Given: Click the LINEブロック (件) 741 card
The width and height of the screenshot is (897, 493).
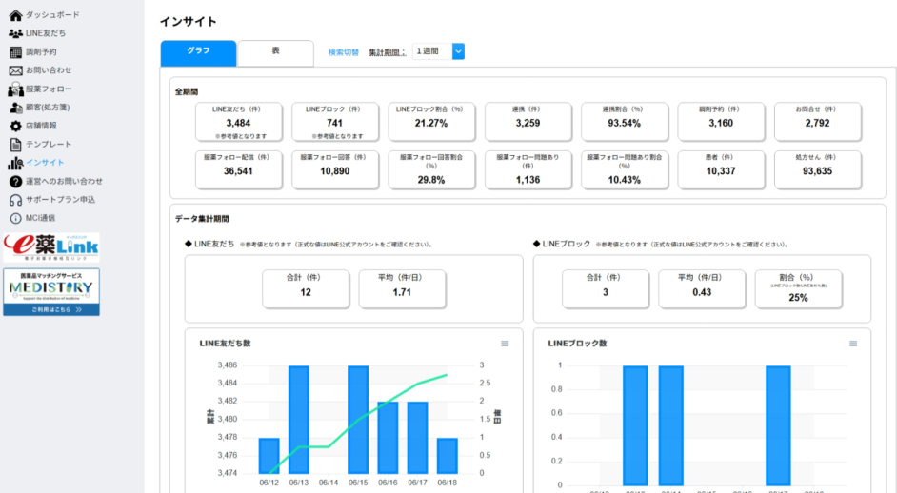Looking at the screenshot, I should click(x=335, y=121).
